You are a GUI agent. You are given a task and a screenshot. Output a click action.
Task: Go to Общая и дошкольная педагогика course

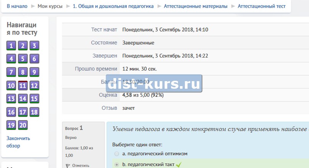point(113,6)
